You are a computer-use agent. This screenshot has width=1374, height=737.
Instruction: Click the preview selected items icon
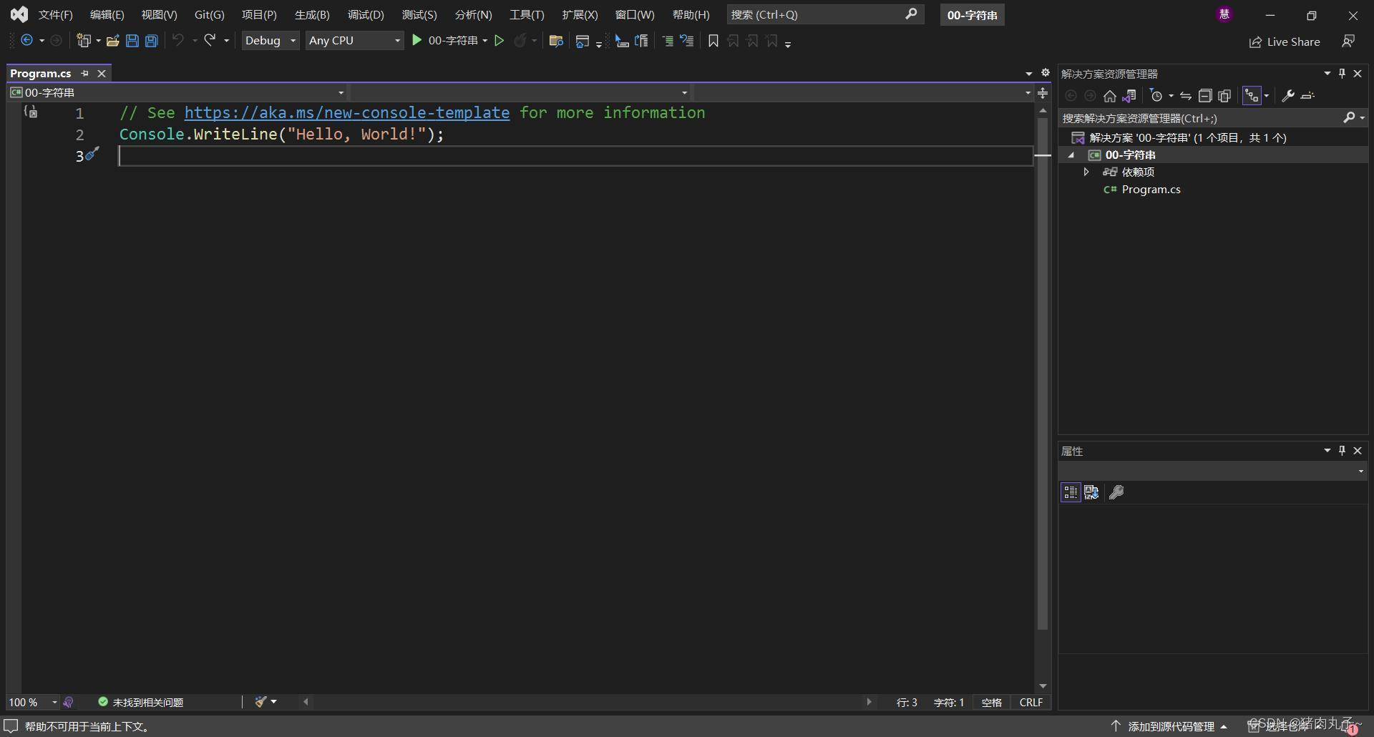[x=1308, y=96]
